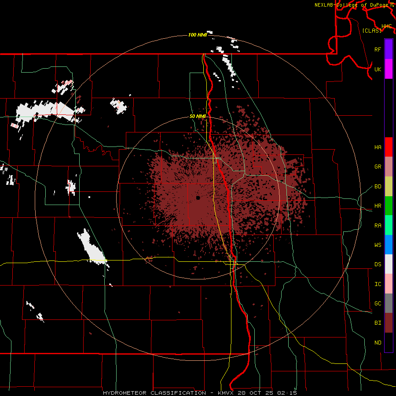Image resolution: width=396 pixels, height=396 pixels.
Task: Click the ND legend label
Action: pos(378,342)
